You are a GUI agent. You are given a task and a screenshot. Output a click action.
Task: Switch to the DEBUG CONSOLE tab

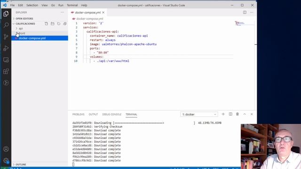[x=112, y=114]
